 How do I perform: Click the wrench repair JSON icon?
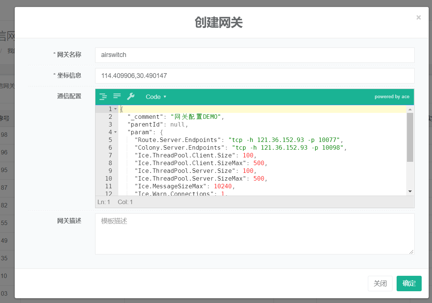click(x=130, y=97)
